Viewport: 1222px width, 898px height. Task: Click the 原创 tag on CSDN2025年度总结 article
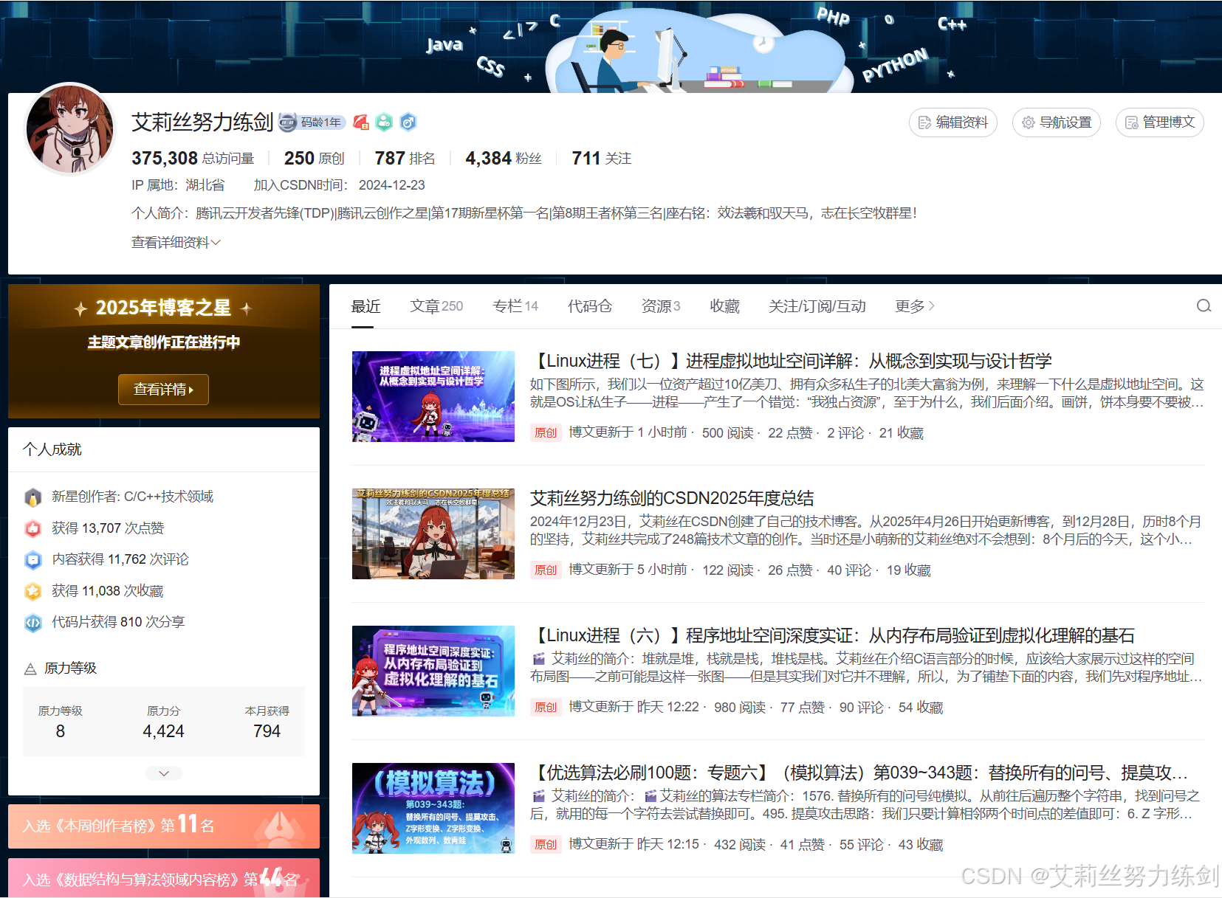point(546,570)
